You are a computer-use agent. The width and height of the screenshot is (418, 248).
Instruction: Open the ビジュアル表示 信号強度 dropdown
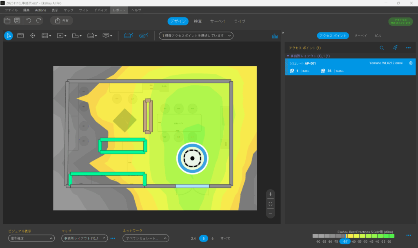coord(31,238)
